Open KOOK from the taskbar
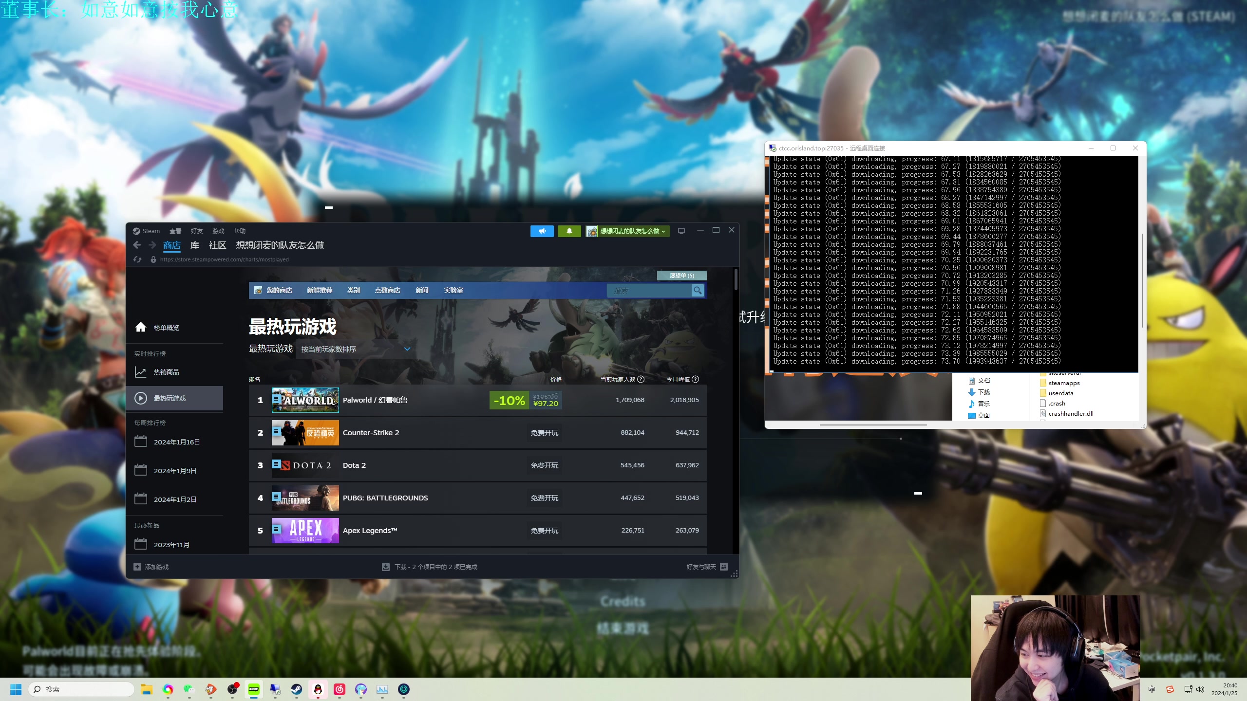 tap(254, 689)
